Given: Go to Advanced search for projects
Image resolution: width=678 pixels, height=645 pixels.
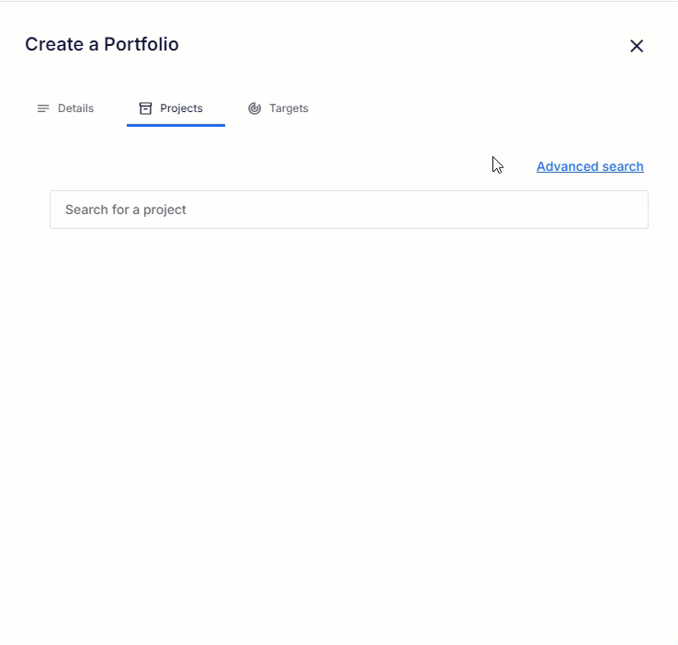Looking at the screenshot, I should 590,166.
